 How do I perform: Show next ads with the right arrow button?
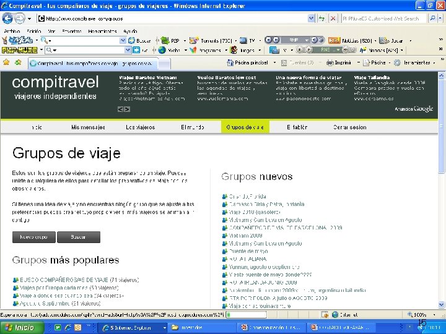127,109
